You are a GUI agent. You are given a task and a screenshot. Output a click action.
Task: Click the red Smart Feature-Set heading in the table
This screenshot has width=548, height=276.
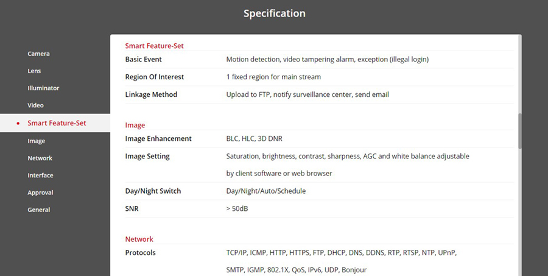click(154, 46)
